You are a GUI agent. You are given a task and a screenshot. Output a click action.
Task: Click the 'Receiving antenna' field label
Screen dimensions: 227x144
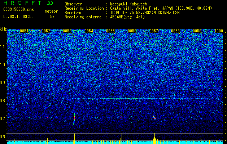point(83,17)
